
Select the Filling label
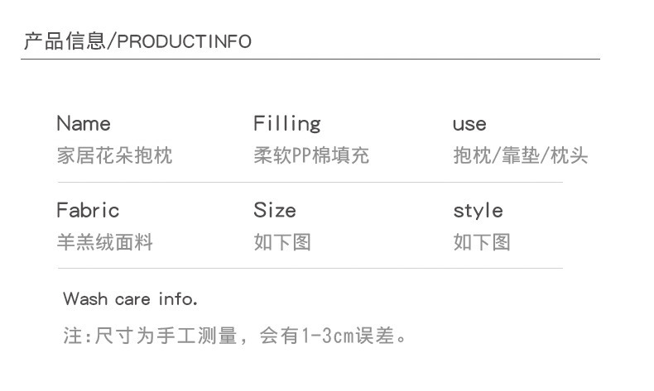[x=286, y=124]
